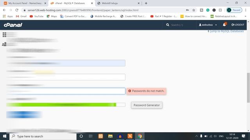250x140 pixels.
Task: Open the Paused profile button
Action: 234,10
